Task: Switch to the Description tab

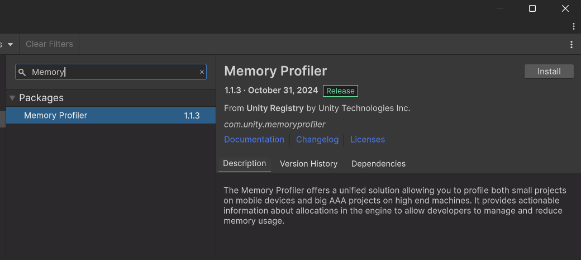Action: pos(244,163)
